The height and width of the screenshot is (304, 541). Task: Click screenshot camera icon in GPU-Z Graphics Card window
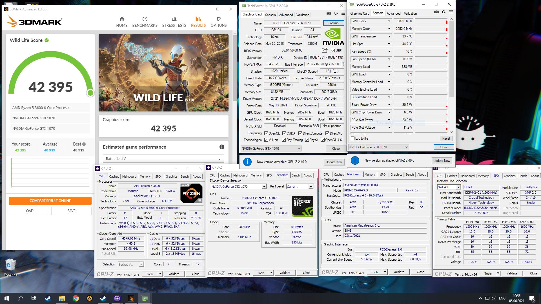coord(329,14)
